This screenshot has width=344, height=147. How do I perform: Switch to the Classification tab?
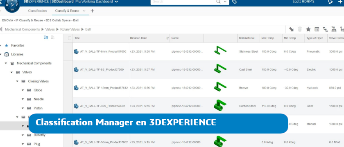[x=37, y=11]
